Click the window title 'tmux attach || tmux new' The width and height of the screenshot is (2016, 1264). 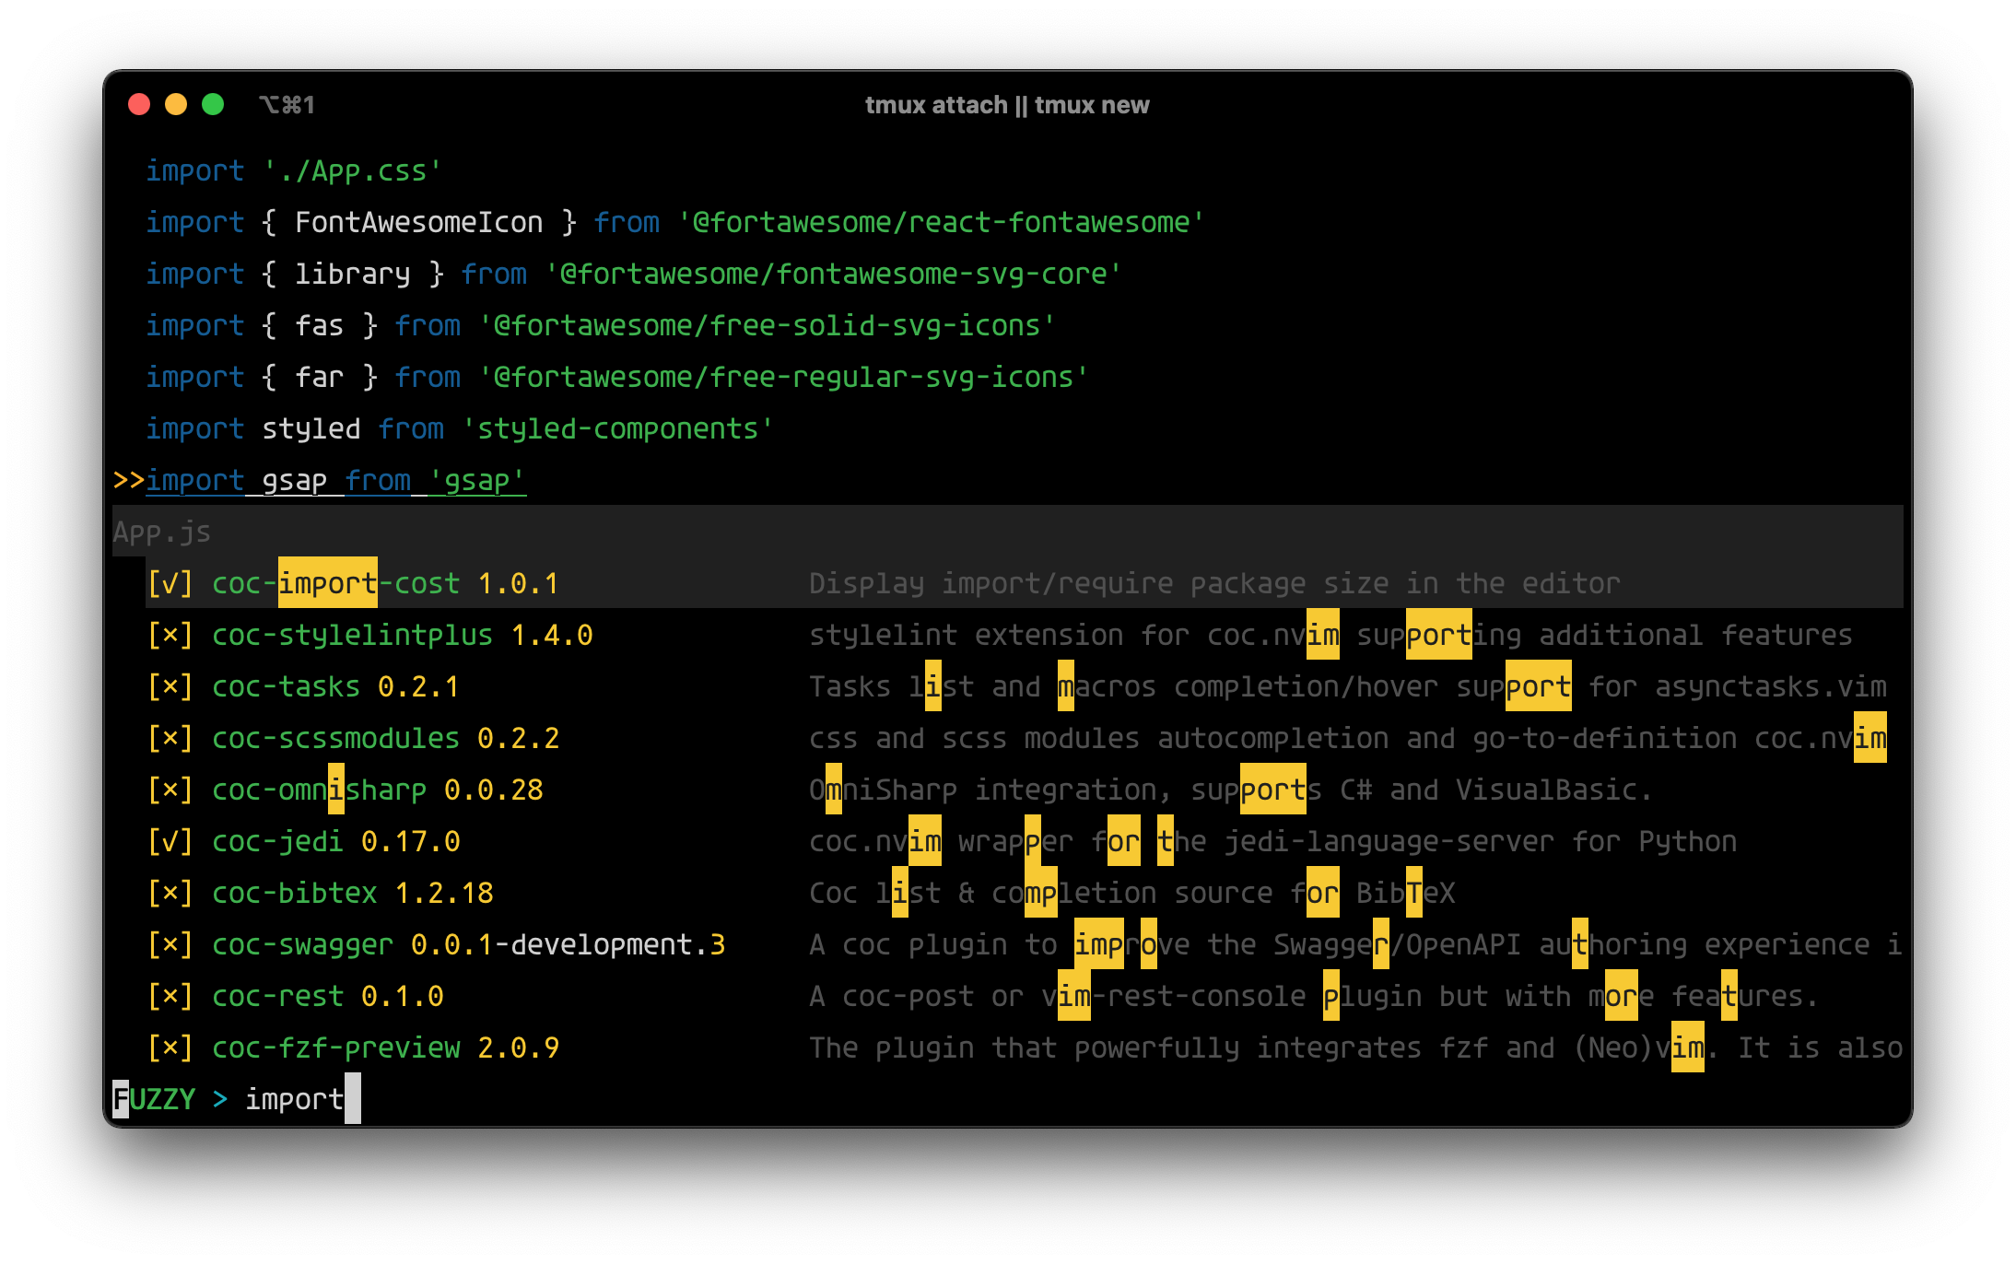1007,105
